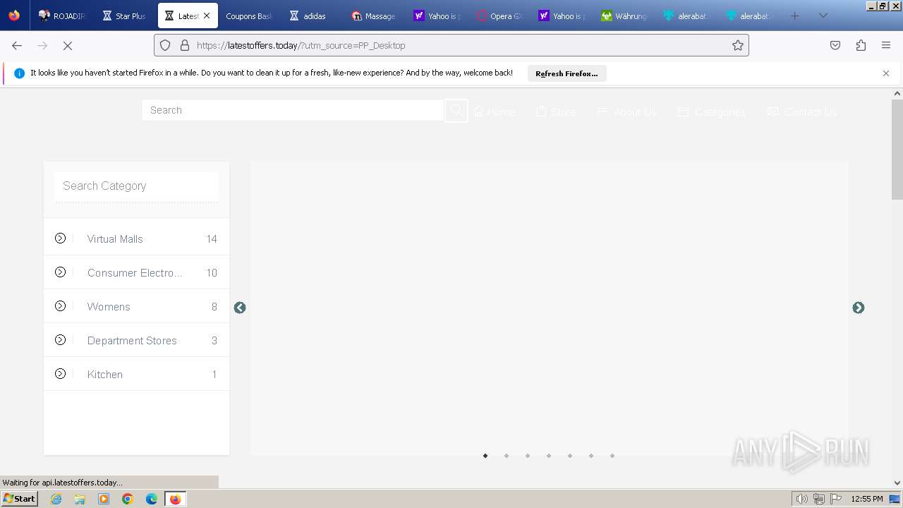Open Categories navigation link
The height and width of the screenshot is (508, 903).
click(x=712, y=111)
